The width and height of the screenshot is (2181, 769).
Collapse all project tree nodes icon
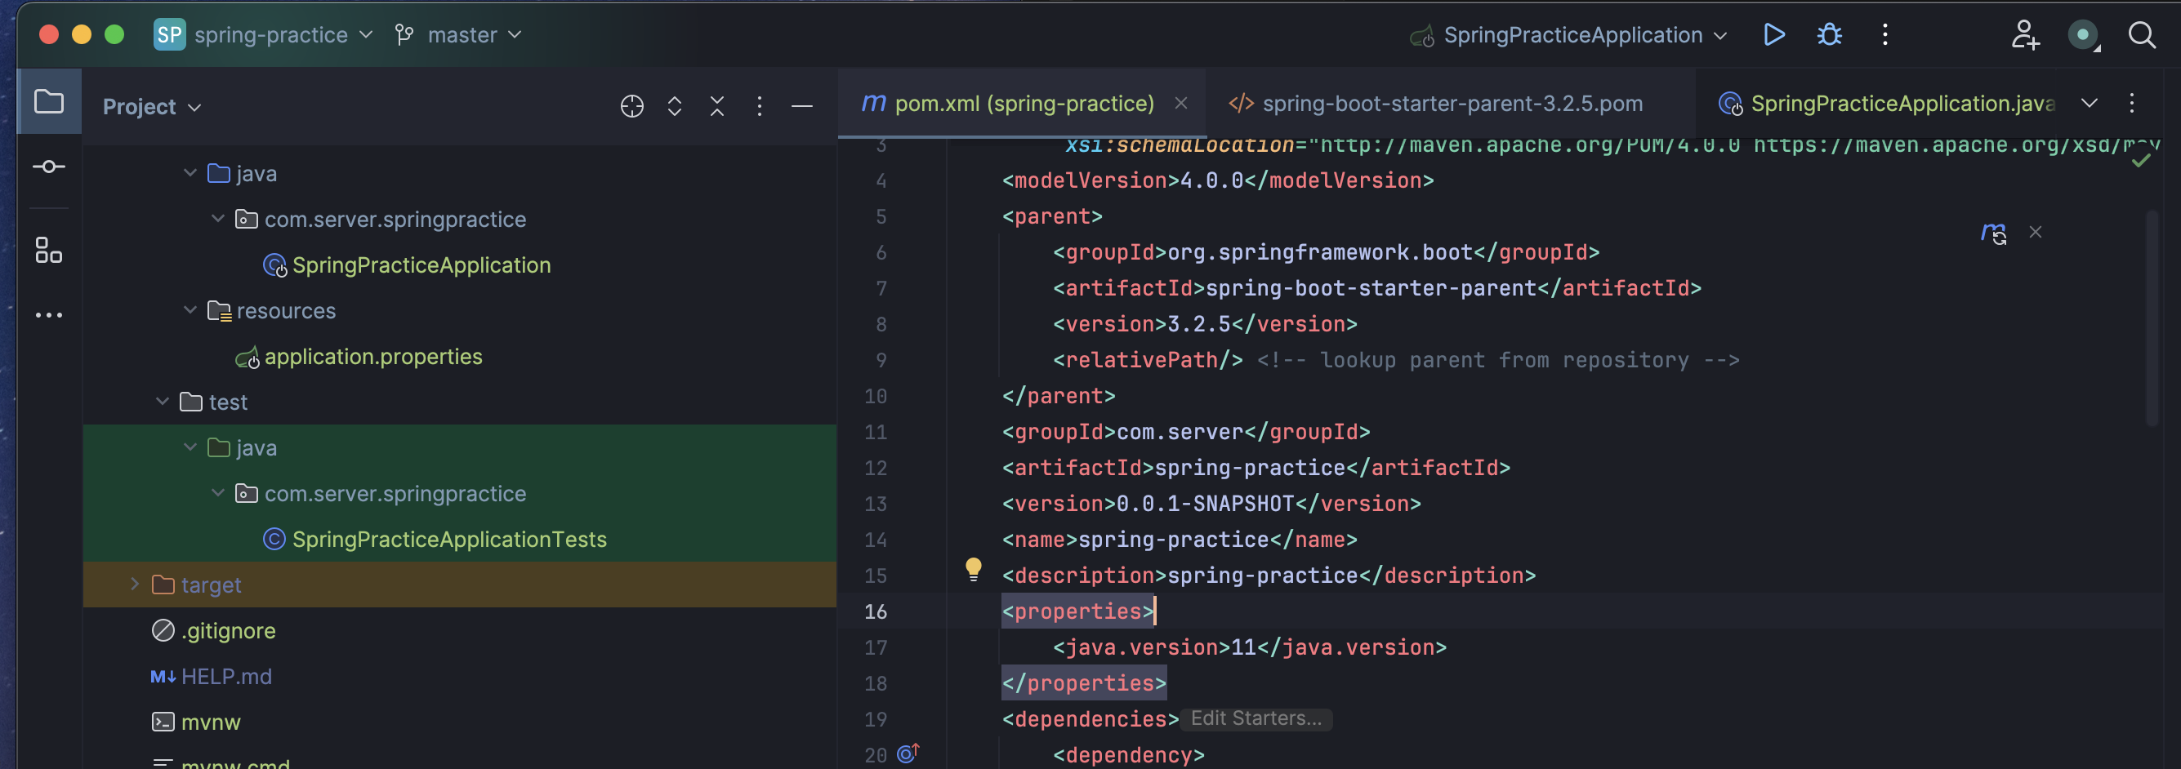coord(717,107)
